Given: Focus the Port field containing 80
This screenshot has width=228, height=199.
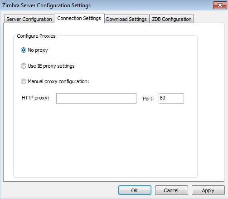Looking at the screenshot, I should (x=171, y=98).
